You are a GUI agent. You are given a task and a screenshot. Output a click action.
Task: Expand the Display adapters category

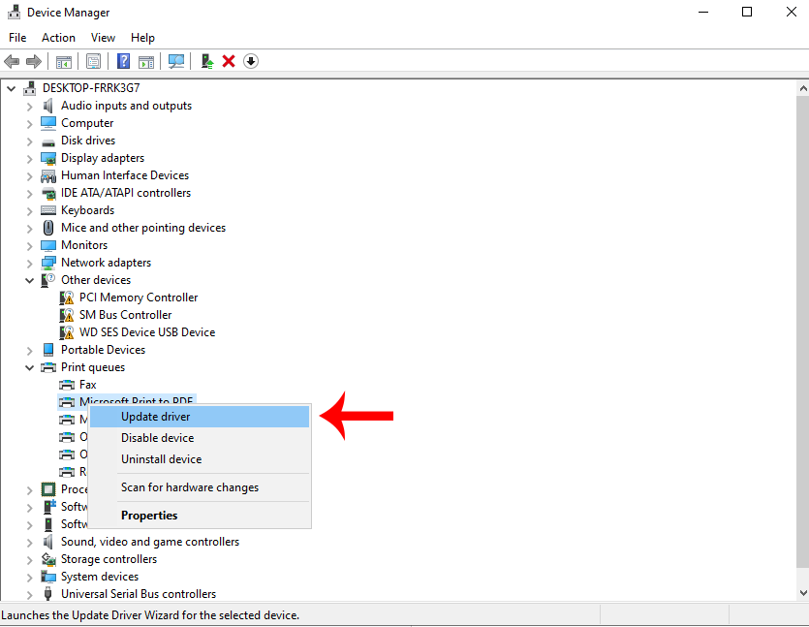click(x=30, y=158)
